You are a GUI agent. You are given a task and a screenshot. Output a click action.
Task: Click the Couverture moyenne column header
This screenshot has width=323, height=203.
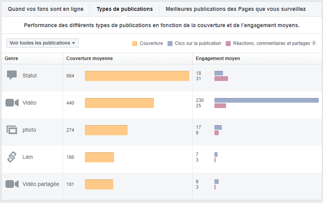pos(90,58)
